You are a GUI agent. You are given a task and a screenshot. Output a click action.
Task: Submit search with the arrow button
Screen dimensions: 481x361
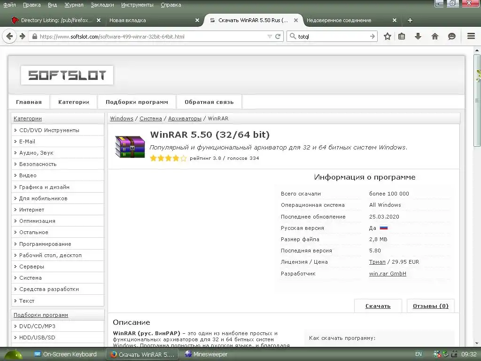pos(372,36)
